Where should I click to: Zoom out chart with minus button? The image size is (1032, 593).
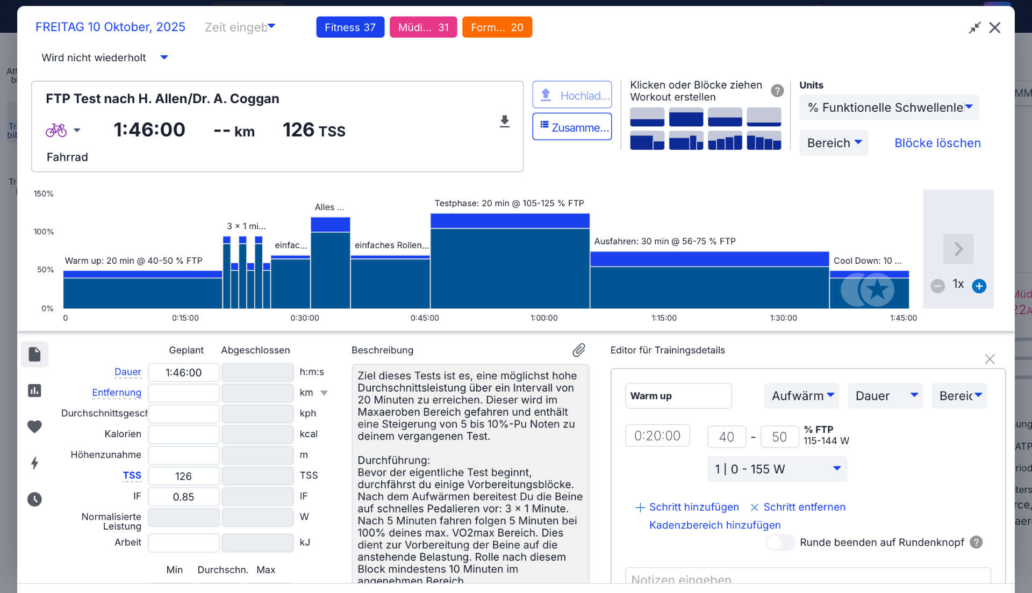click(937, 286)
